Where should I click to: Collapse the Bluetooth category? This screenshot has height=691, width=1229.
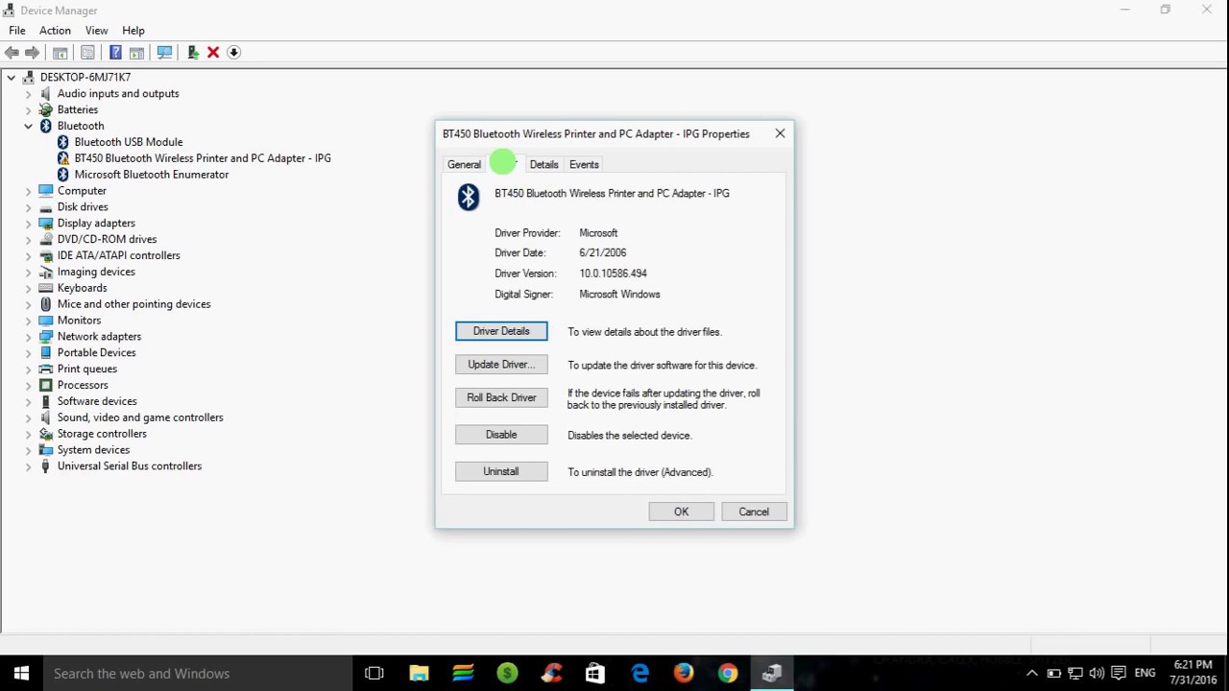(x=28, y=126)
